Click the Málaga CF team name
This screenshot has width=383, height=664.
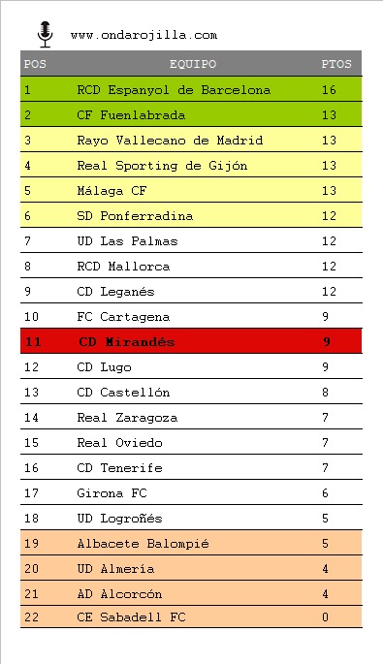pos(112,191)
